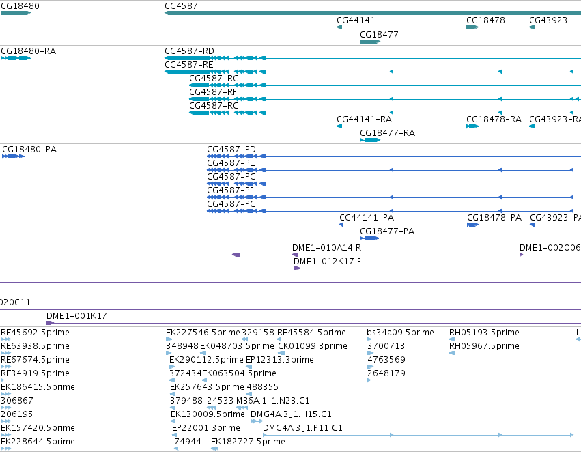Viewport: 581px width, 452px height.
Task: Select the CG18480 gene glyph
Action: coord(16,13)
